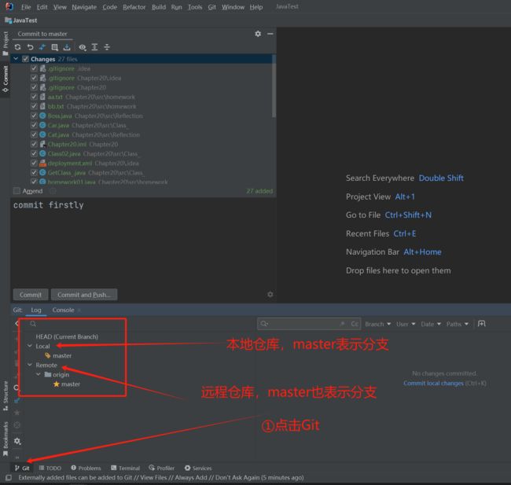
Task: Click the Expand All icon in commit toolbar
Action: (94, 47)
